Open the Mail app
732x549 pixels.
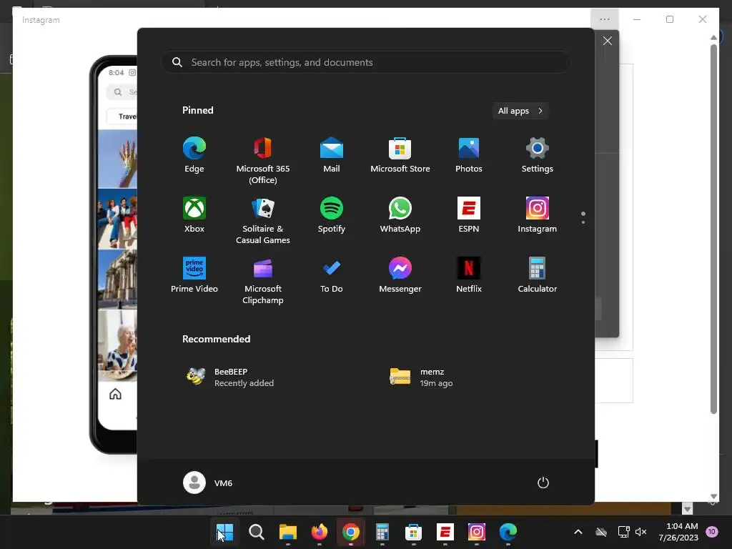[332, 155]
